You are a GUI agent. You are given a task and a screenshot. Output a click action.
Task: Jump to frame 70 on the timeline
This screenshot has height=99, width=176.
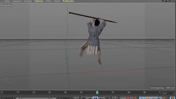coord(113,92)
